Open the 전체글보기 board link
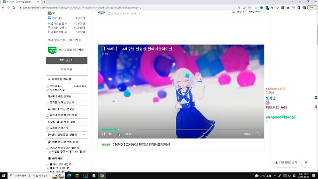The height and width of the screenshot is (179, 318). pos(56,86)
